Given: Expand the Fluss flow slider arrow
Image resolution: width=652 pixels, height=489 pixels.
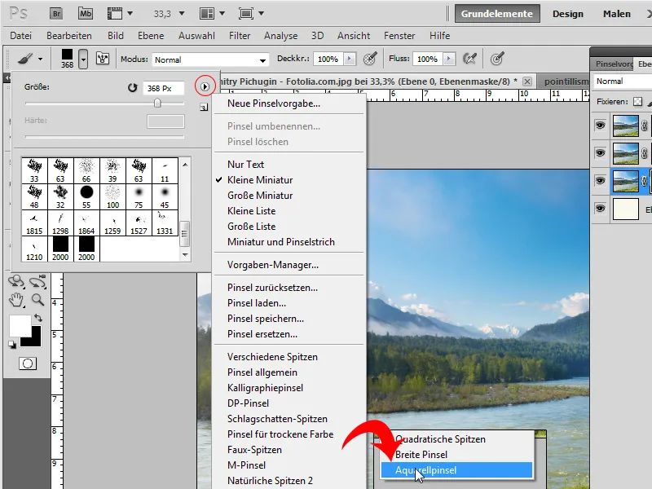Looking at the screenshot, I should (x=449, y=59).
